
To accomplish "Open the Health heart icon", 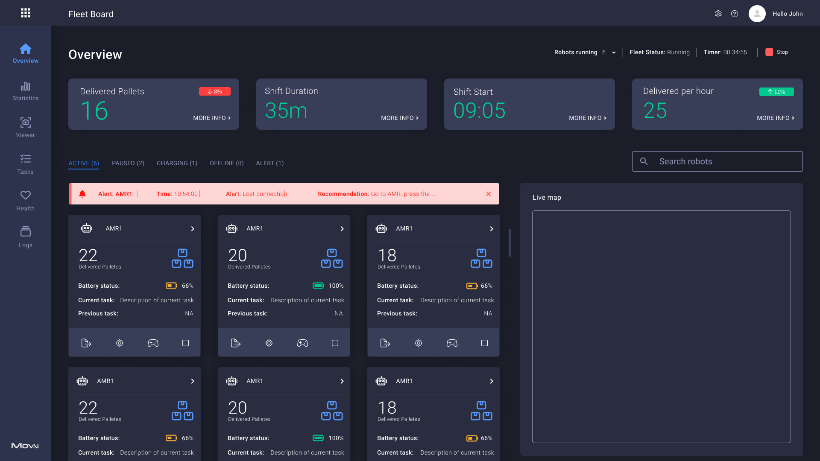I will [26, 195].
